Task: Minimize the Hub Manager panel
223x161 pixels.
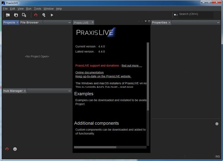Action: (70, 91)
